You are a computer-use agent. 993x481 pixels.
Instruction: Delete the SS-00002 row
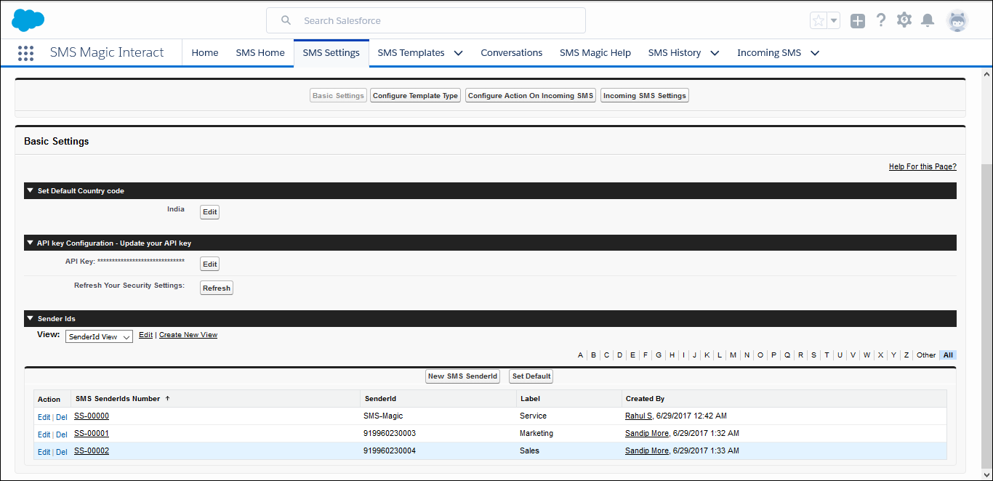pos(62,452)
